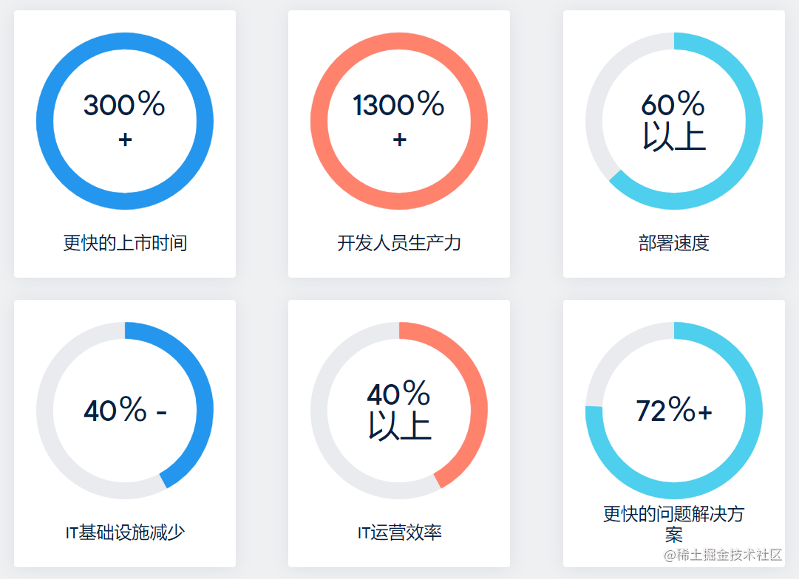Click the 40% - text in blue ring
Image resolution: width=799 pixels, height=579 pixels.
[126, 409]
